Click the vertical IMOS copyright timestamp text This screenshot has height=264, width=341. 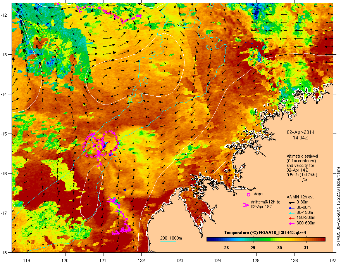pyautogui.click(x=338, y=207)
